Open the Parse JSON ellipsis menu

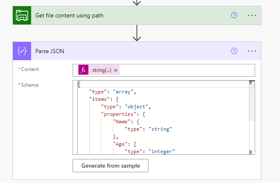tap(252, 51)
